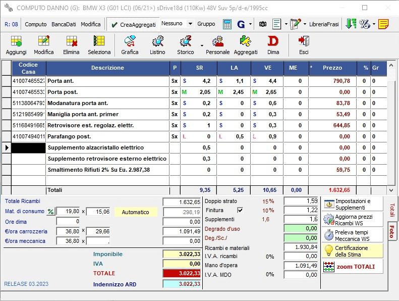The image size is (399, 301).
Task: Switch to the Totali side tab
Action: [392, 210]
